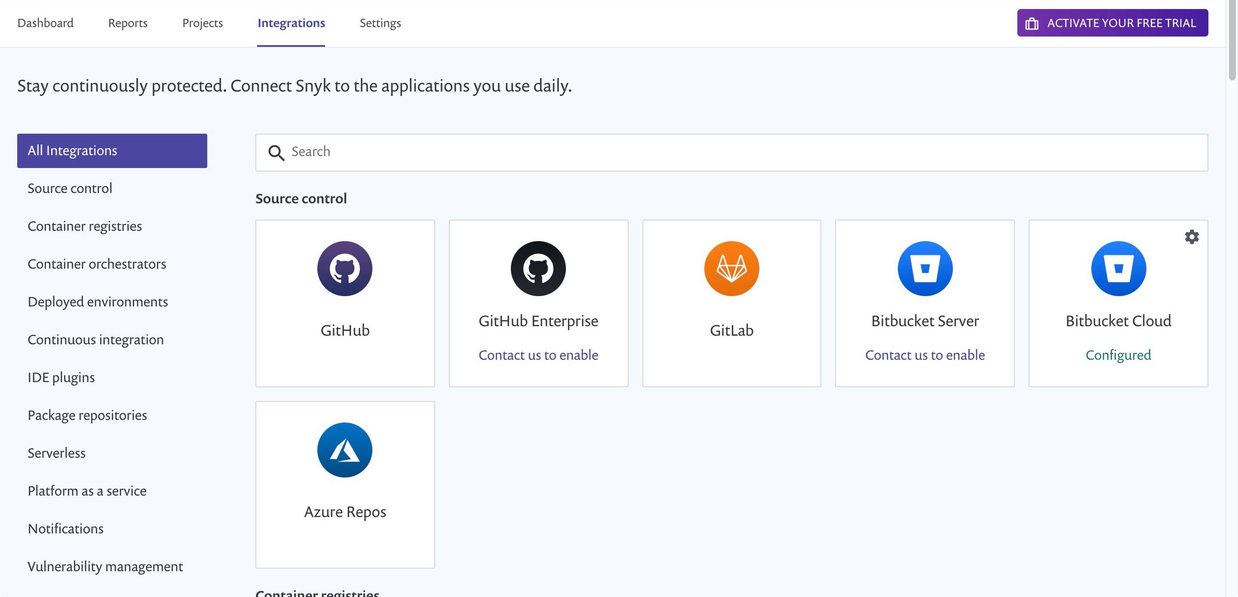Show Notifications integrations
Image resolution: width=1238 pixels, height=597 pixels.
(65, 529)
